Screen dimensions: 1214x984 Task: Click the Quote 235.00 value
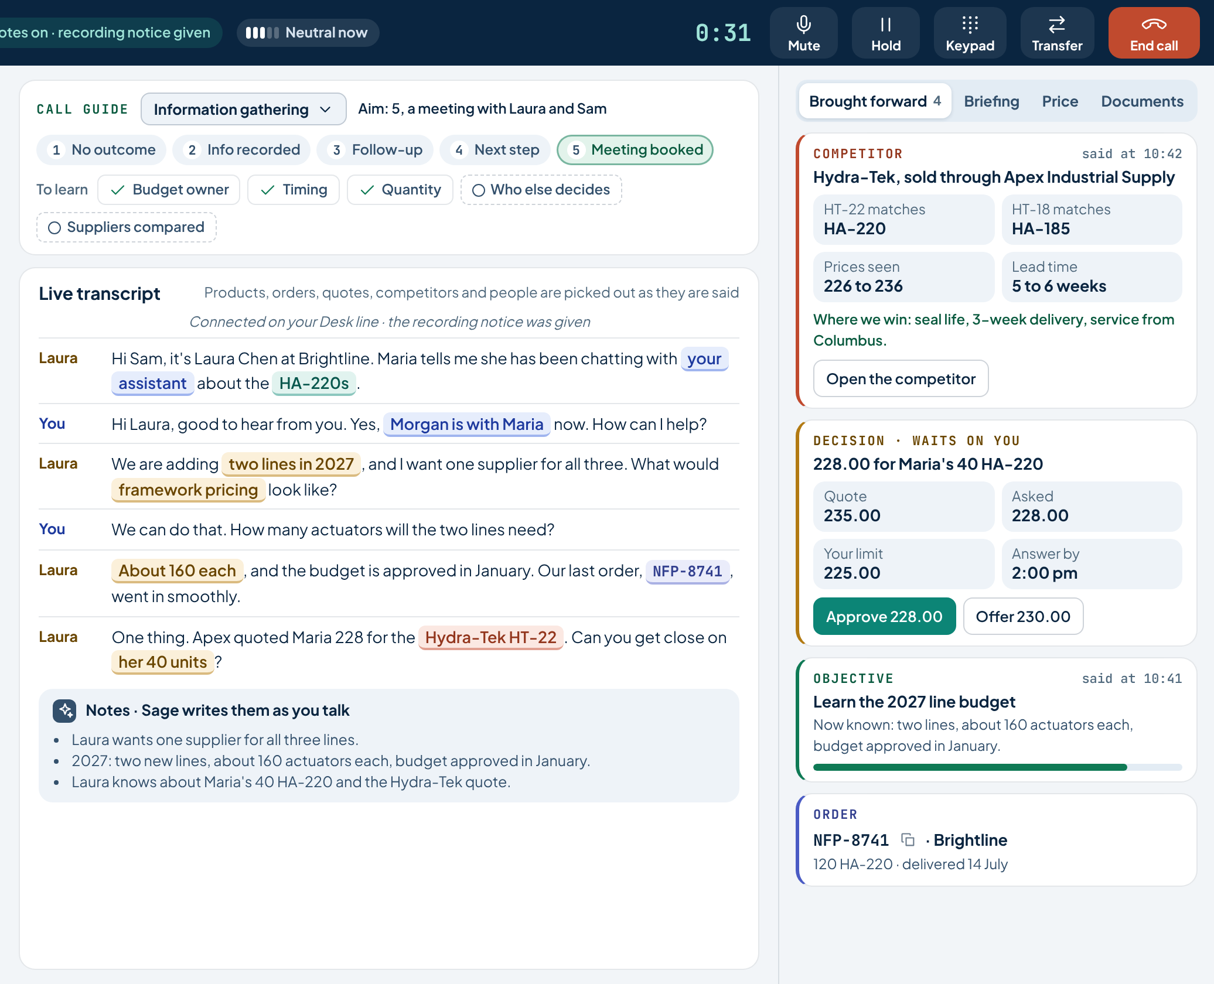(x=903, y=507)
